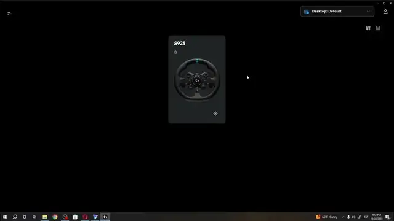394x221 pixels.
Task: Show hidden system tray icons
Action: (x=344, y=217)
